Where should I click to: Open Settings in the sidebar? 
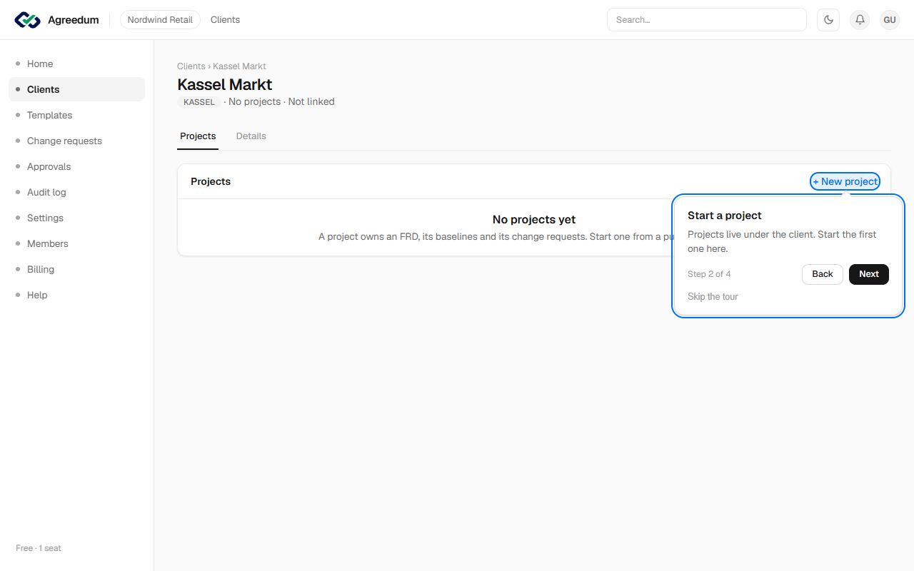(x=76, y=218)
